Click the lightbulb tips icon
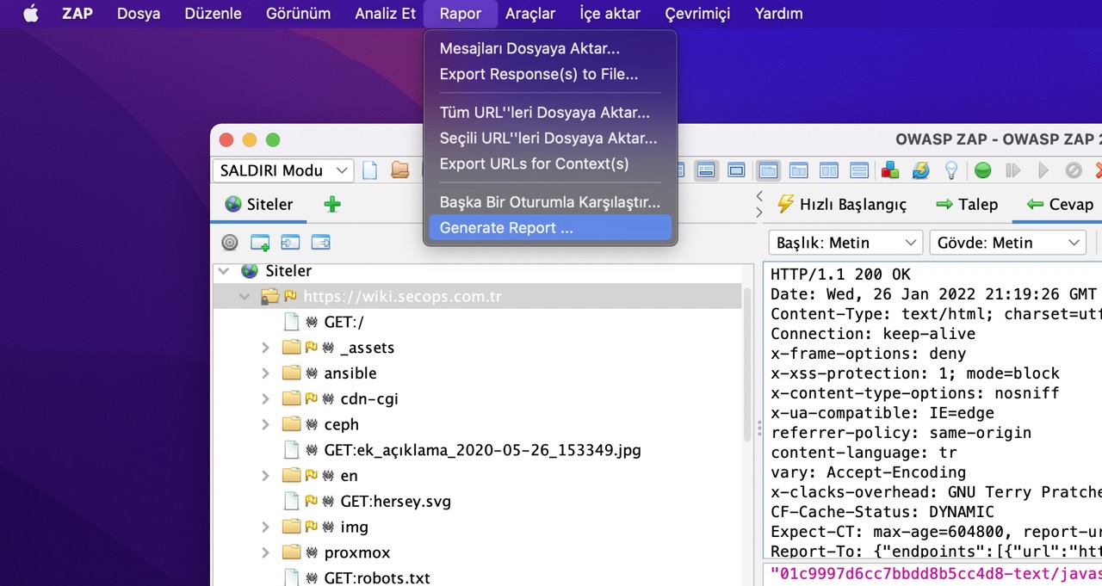Viewport: 1102px width, 586px height. pyautogui.click(x=951, y=170)
